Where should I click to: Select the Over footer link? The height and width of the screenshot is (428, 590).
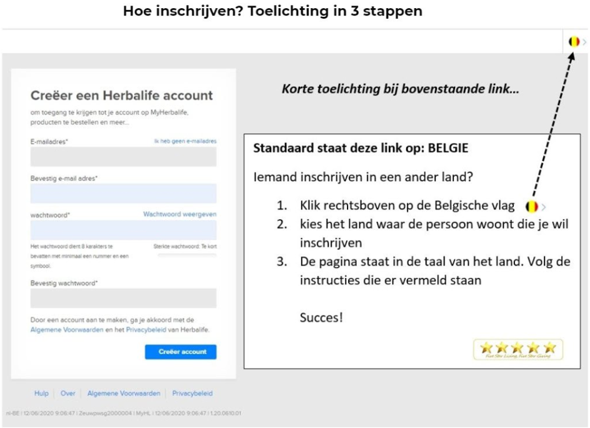coord(68,394)
